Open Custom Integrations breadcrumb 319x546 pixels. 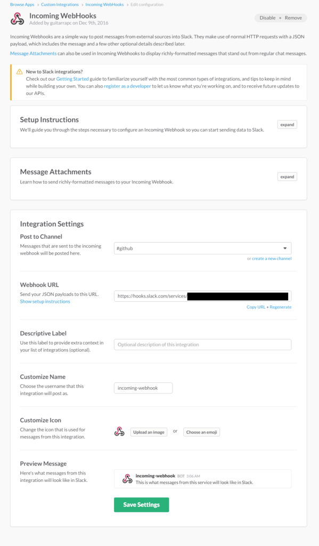(60, 4)
